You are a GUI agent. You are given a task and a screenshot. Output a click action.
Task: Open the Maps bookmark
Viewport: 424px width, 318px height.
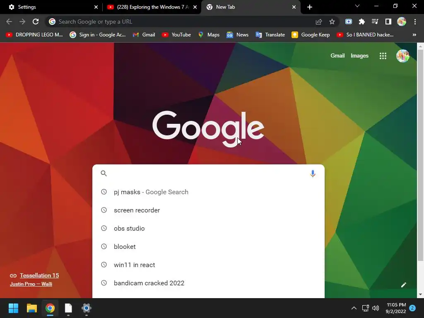(209, 35)
